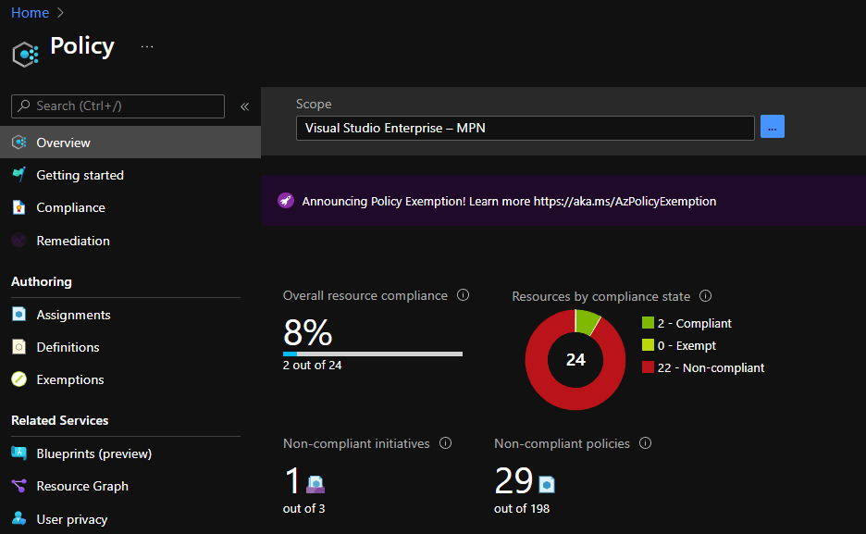This screenshot has height=534, width=866.
Task: Click the red Non-compliant legend swatch
Action: (648, 367)
